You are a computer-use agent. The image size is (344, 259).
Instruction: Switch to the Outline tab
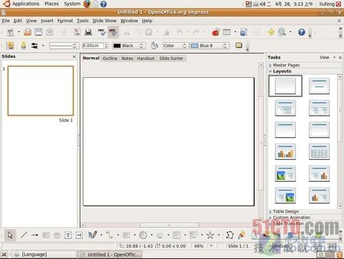[110, 59]
